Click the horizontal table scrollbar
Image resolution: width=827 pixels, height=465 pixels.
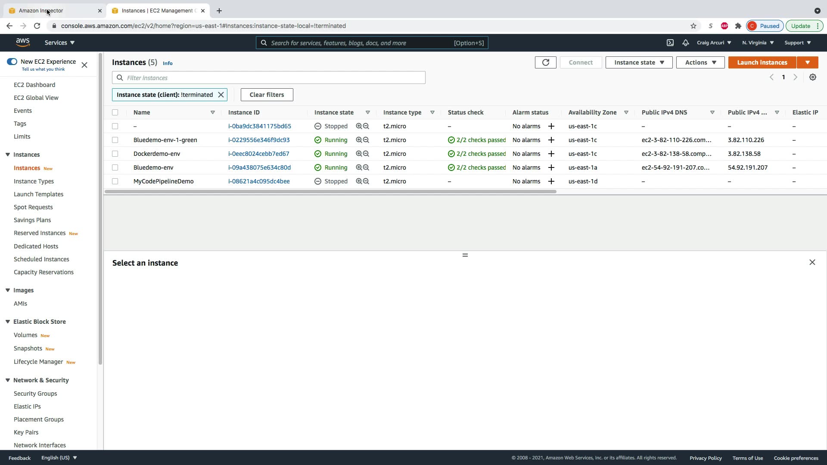[x=330, y=192]
